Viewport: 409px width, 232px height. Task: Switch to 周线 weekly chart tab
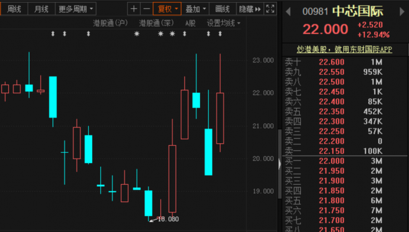click(14, 9)
